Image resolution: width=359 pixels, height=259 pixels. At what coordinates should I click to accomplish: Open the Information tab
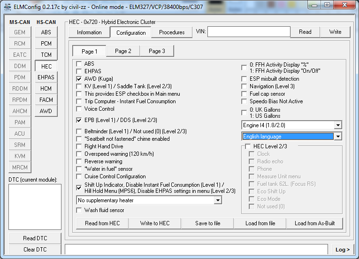pos(89,32)
